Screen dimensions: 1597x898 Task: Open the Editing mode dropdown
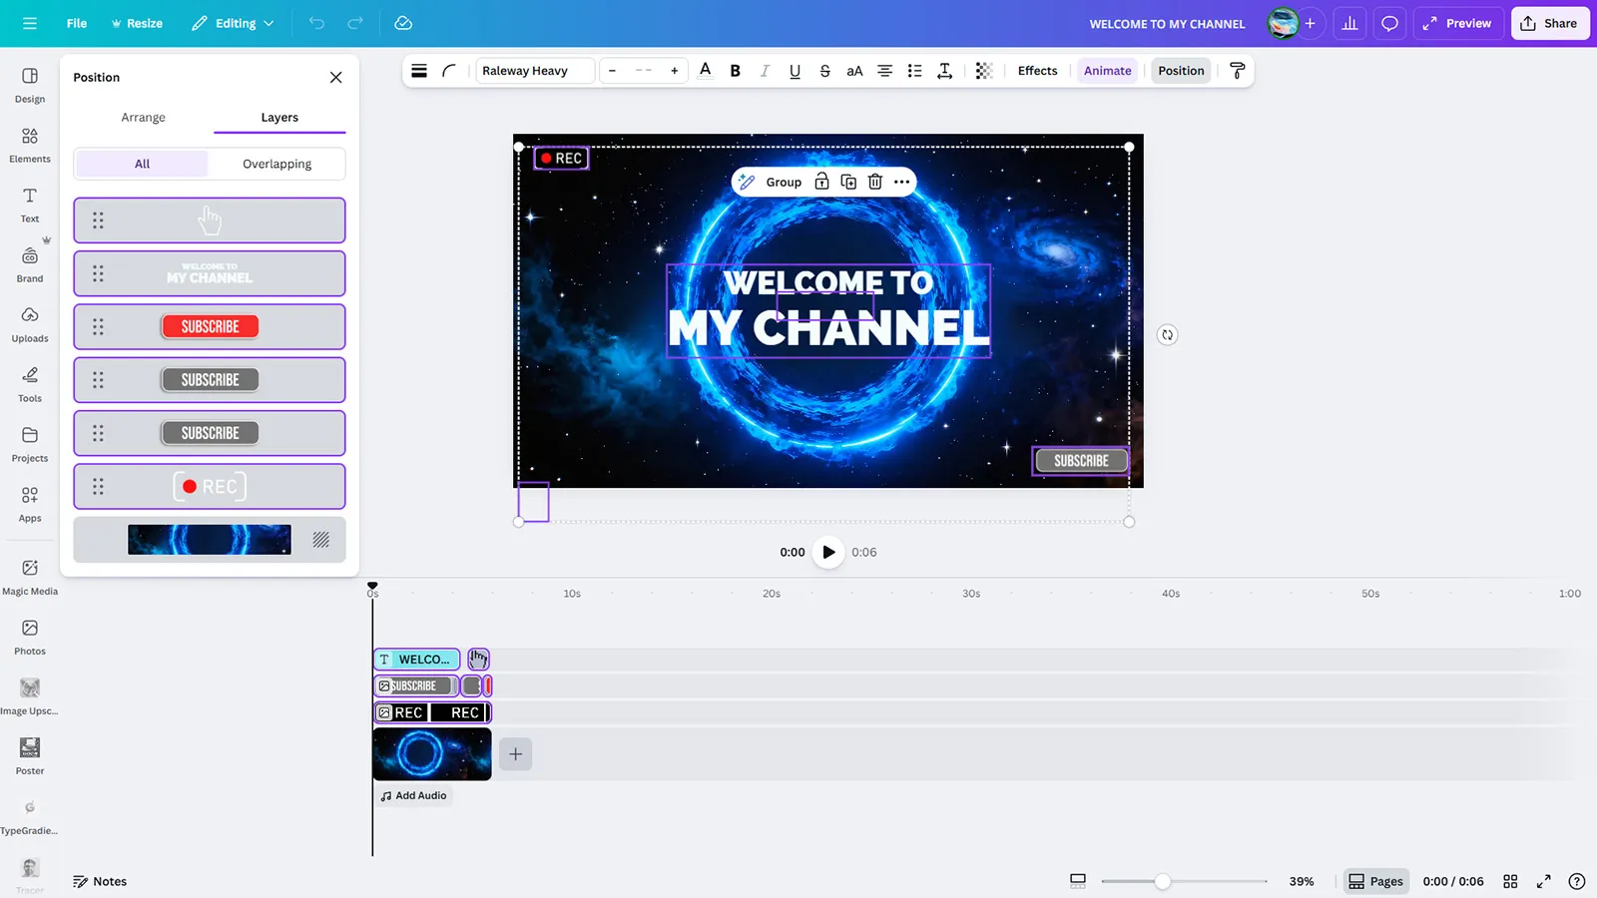(x=234, y=23)
